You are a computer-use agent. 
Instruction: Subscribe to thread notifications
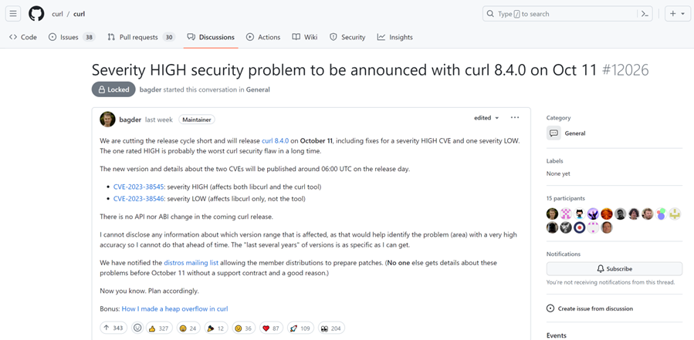[x=614, y=269]
